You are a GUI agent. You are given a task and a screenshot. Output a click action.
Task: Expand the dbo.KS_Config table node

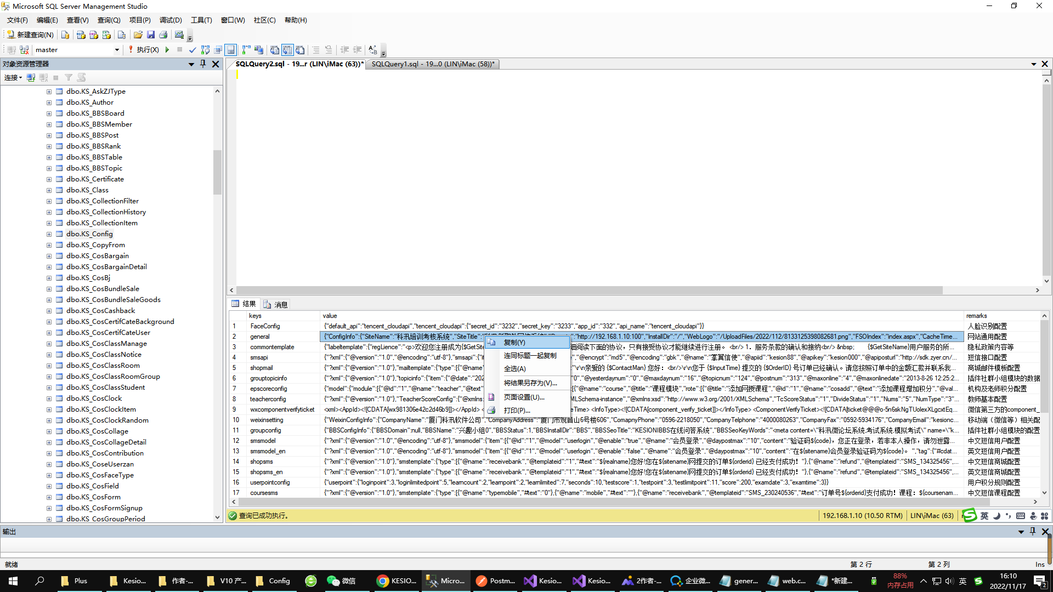[x=49, y=234]
